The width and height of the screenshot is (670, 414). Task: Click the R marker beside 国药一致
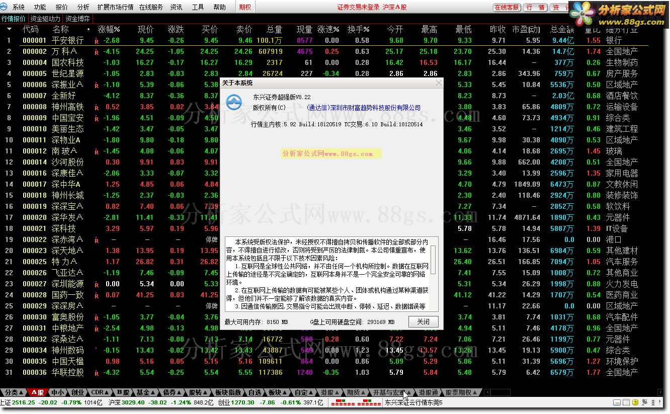96,295
